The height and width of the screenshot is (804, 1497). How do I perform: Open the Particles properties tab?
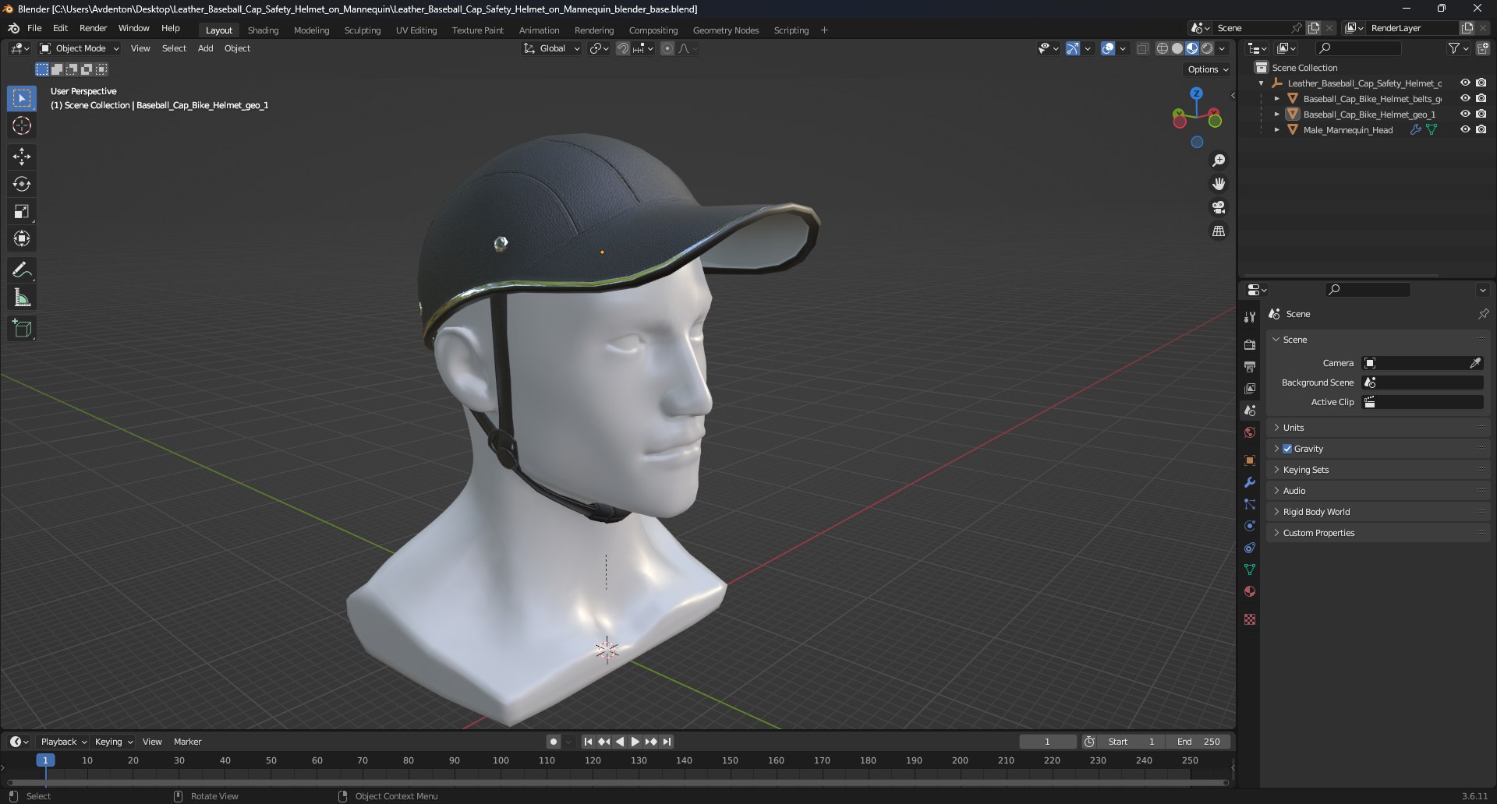[1250, 504]
